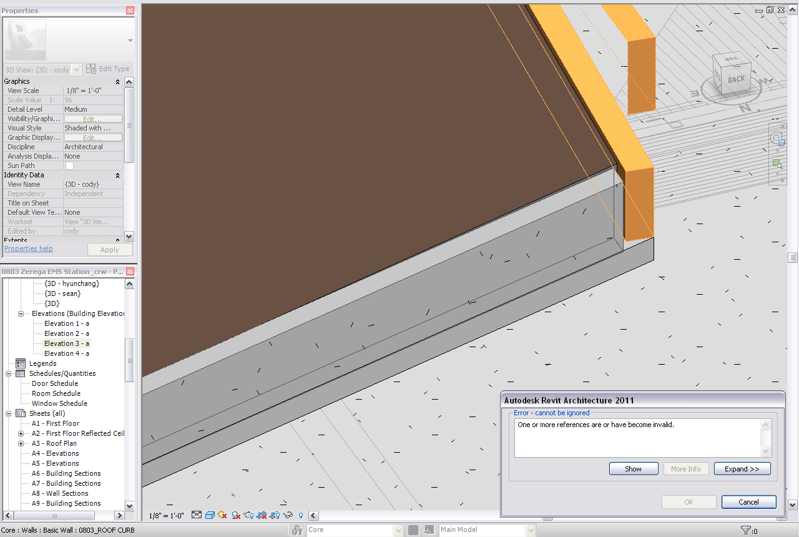This screenshot has width=799, height=537.
Task: Open the Properties type preview dropdown arrow
Action: pos(130,41)
